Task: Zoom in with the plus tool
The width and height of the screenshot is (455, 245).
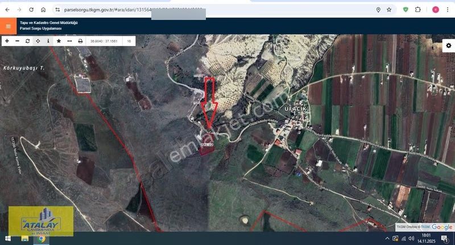Action: (x=7, y=41)
